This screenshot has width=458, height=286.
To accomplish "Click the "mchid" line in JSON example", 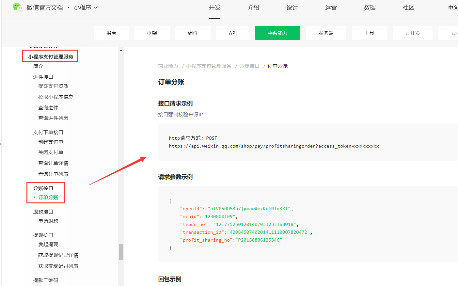I will (209, 216).
